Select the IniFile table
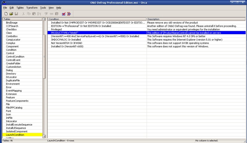This screenshot has width=247, height=143. pos(9,118)
